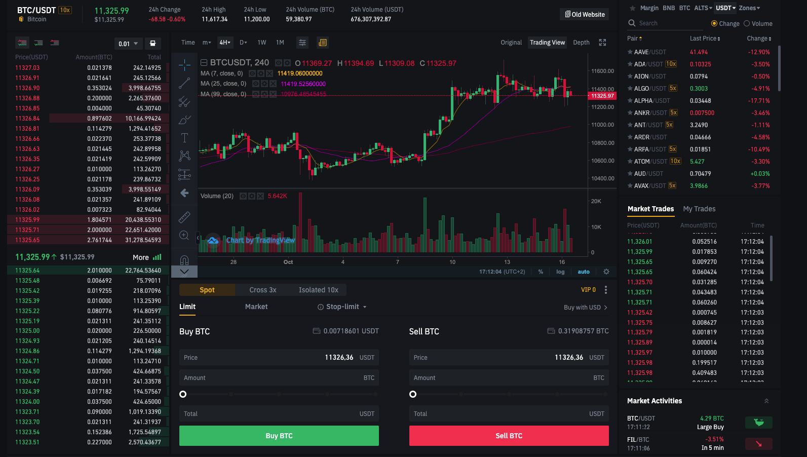Hide the BTCUSDT series with eye icon
807x457 pixels.
(279, 63)
